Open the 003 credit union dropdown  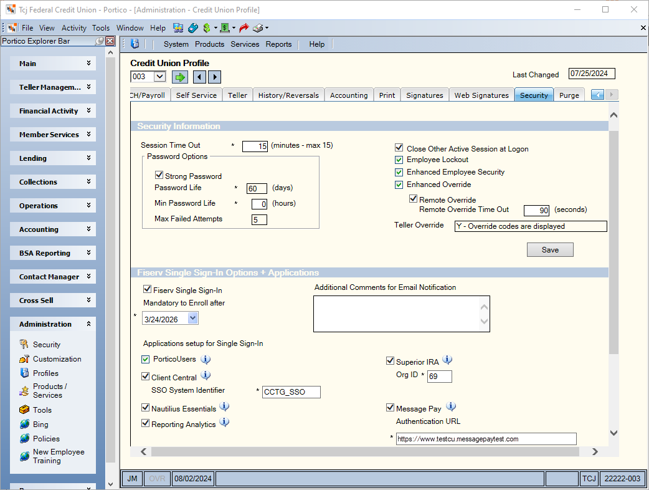click(x=159, y=77)
